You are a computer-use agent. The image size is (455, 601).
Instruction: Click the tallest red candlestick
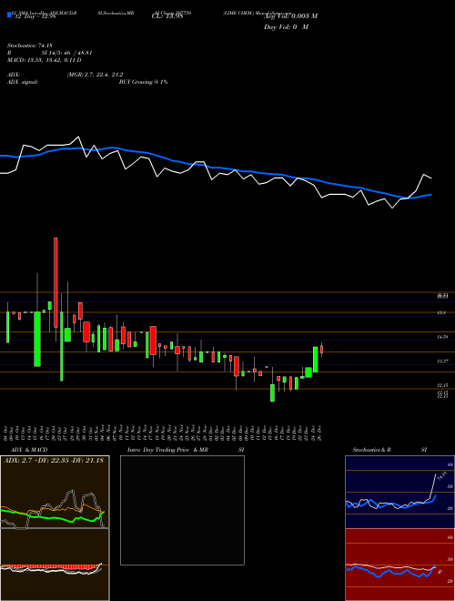coord(56,282)
